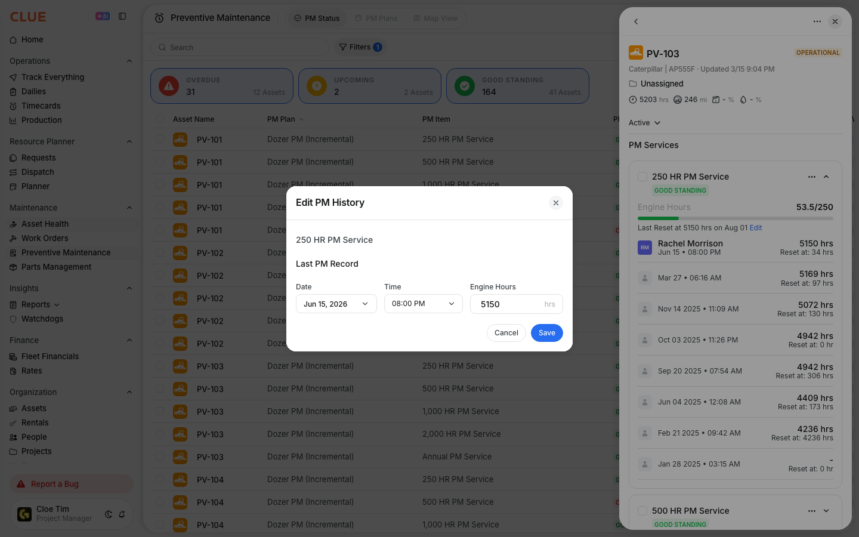The height and width of the screenshot is (537, 859).
Task: Close the Edit PM History dialog
Action: [556, 203]
